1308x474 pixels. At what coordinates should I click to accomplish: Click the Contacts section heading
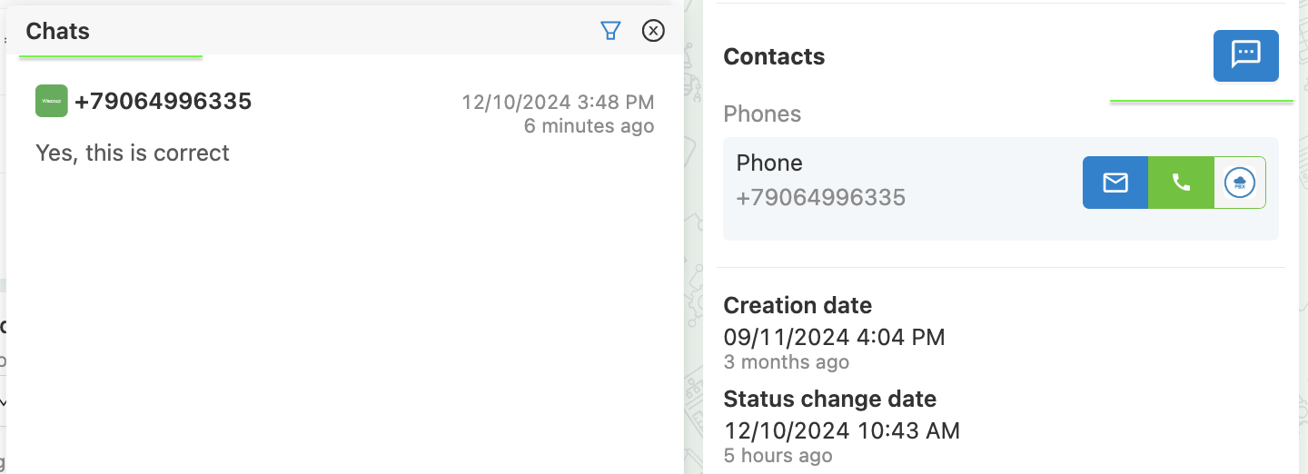tap(774, 56)
